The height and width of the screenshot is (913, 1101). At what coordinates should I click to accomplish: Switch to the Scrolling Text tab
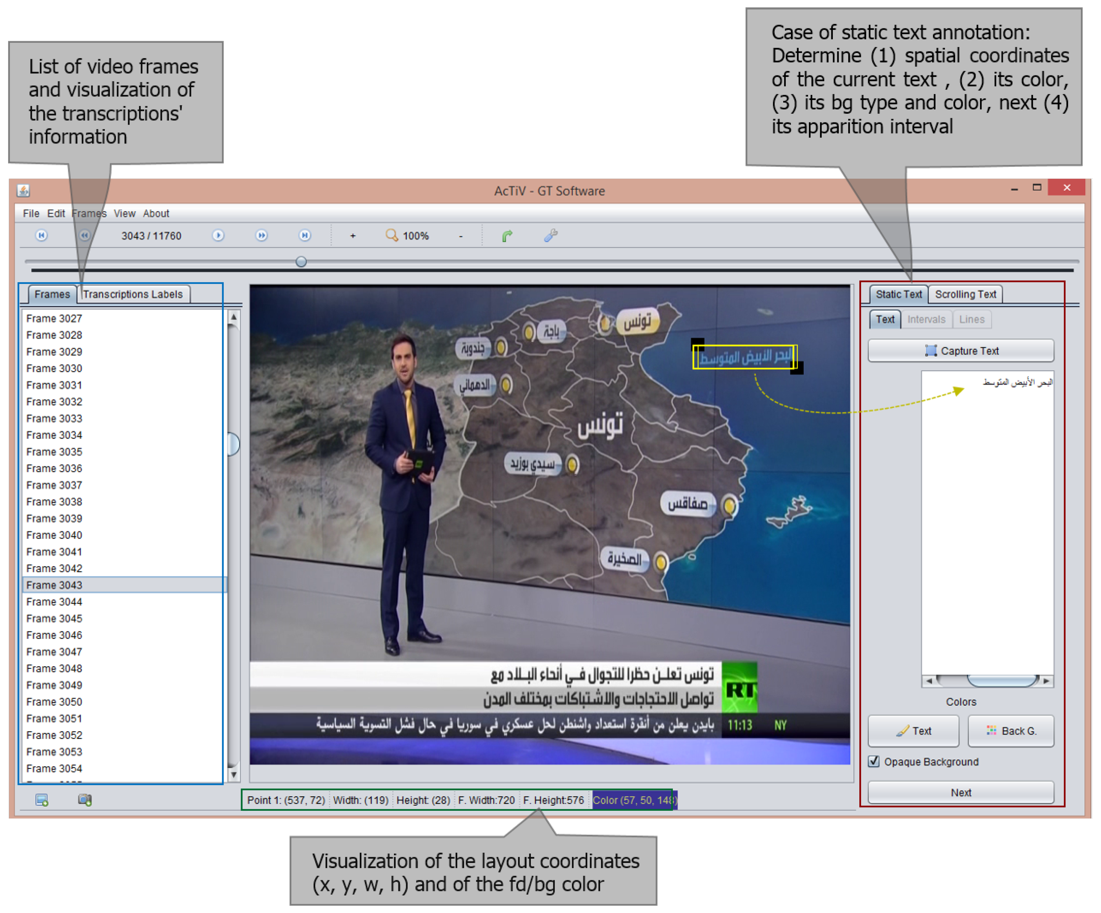click(965, 294)
